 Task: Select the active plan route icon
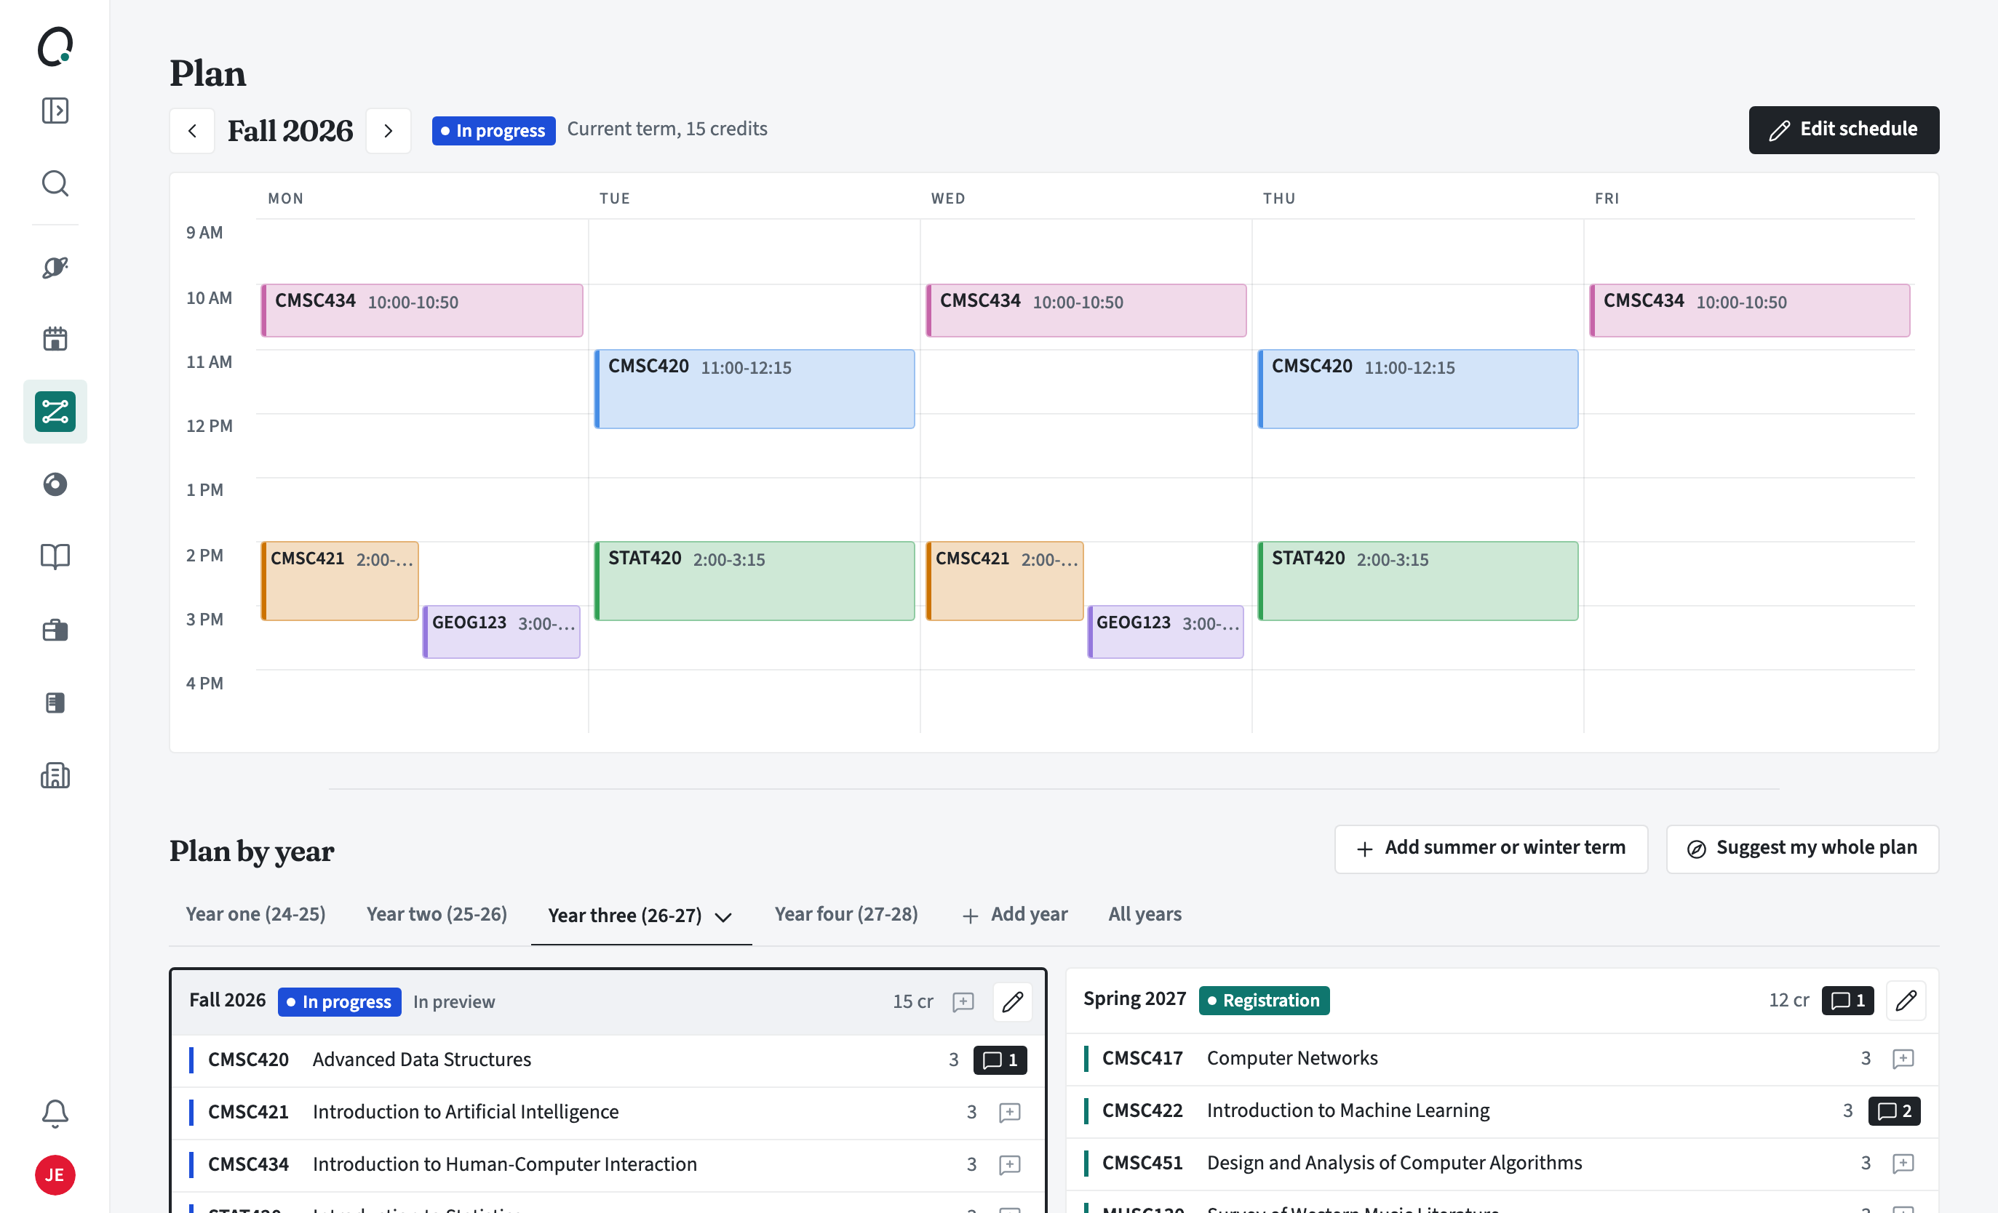click(55, 412)
